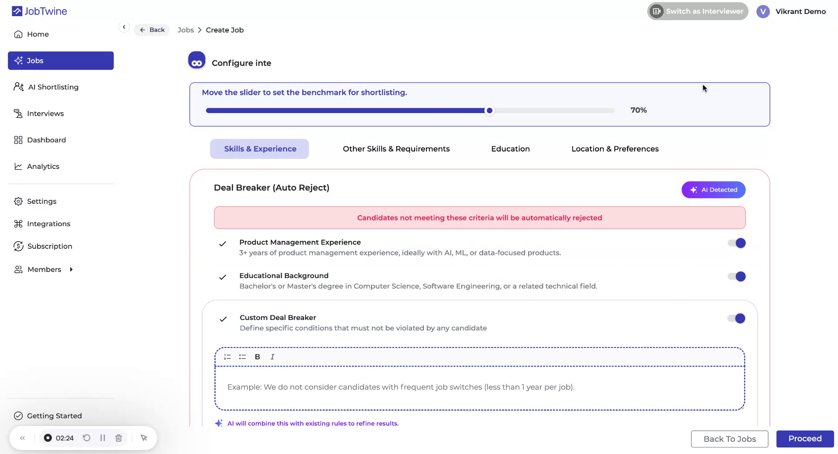Screen dimensions: 838x454
Task: Insert a numbered list in the editor
Action: click(227, 357)
